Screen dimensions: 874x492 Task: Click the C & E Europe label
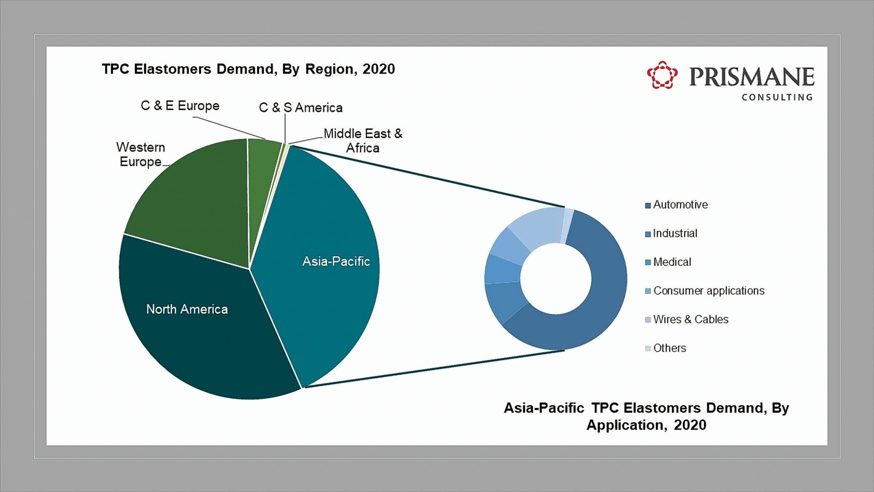point(180,106)
